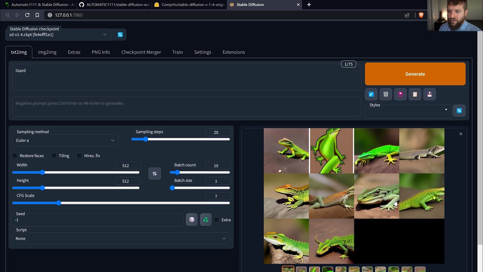Bookmark this page in the toolbar

click(x=37, y=15)
